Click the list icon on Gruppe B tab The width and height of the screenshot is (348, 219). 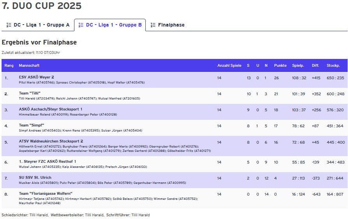coord(81,25)
